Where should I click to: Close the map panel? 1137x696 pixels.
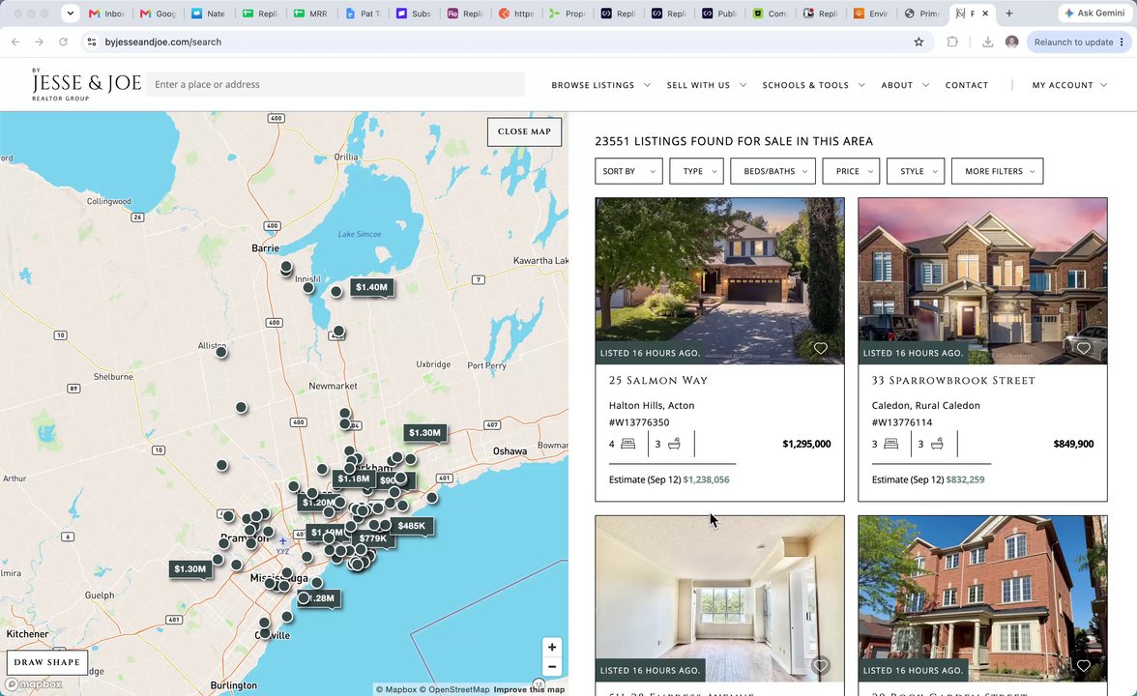(x=524, y=131)
